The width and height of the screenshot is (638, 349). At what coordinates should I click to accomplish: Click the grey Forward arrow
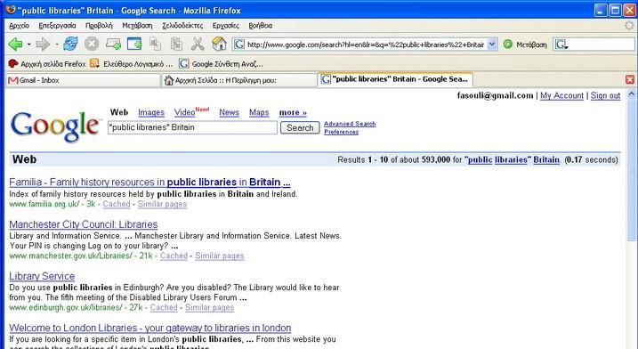(x=43, y=44)
